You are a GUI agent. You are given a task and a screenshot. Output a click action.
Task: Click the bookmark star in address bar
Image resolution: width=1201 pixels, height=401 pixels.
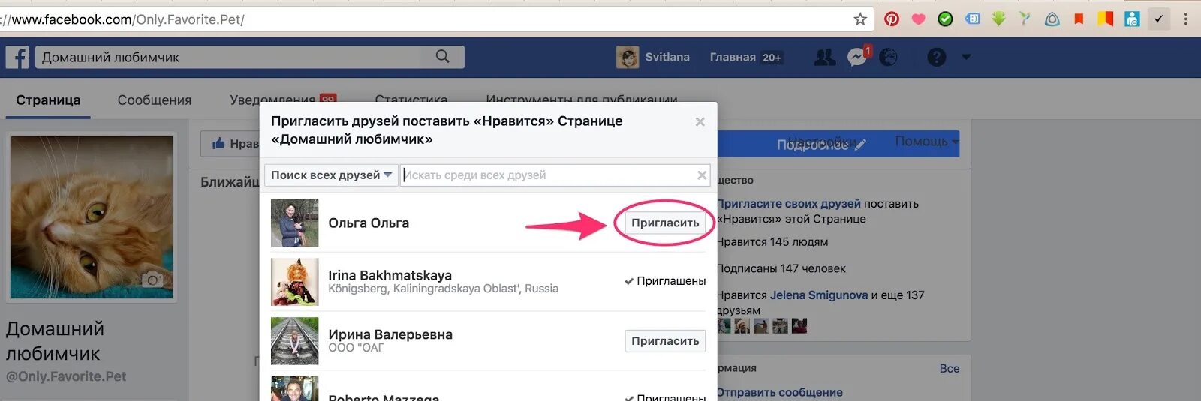click(x=860, y=19)
